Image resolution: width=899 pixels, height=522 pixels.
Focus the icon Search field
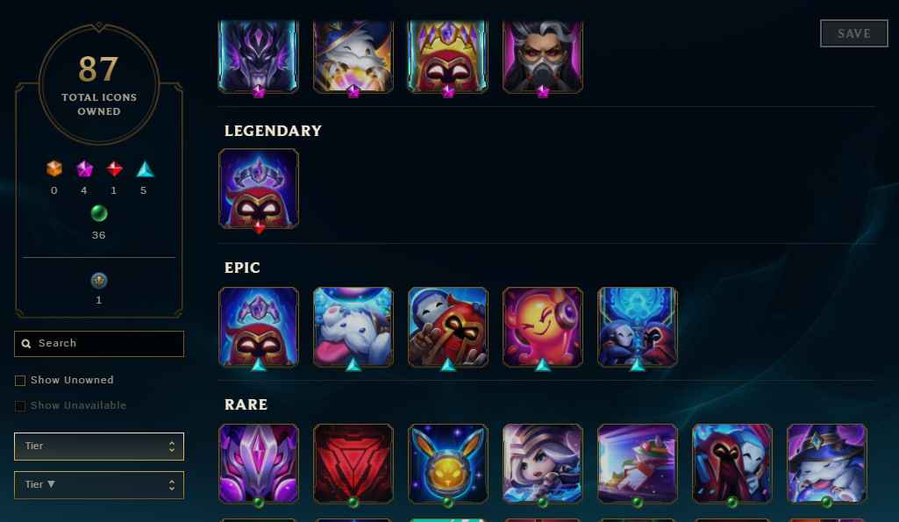tap(99, 344)
